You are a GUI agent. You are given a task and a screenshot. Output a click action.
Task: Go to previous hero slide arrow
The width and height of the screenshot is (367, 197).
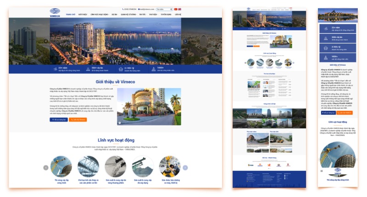tap(46, 41)
